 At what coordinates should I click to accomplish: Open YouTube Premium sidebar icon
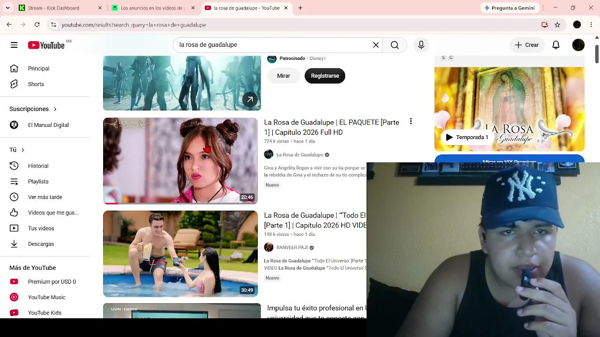tap(14, 282)
